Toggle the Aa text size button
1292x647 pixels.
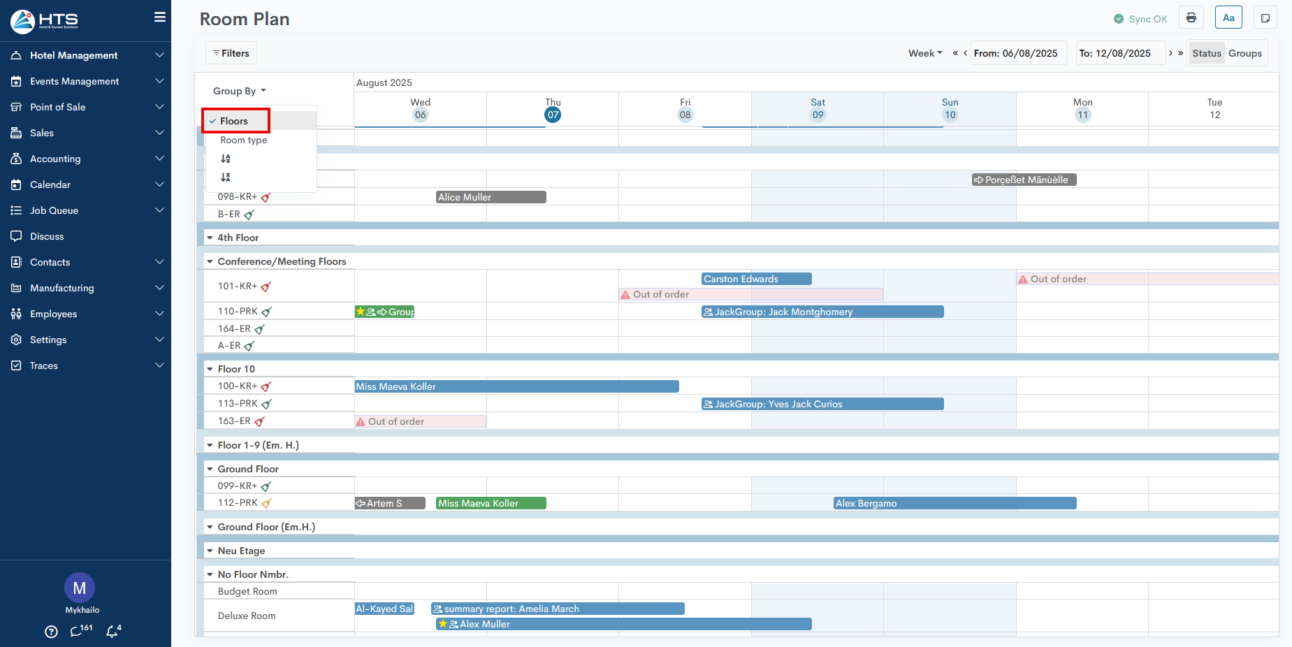[x=1228, y=18]
